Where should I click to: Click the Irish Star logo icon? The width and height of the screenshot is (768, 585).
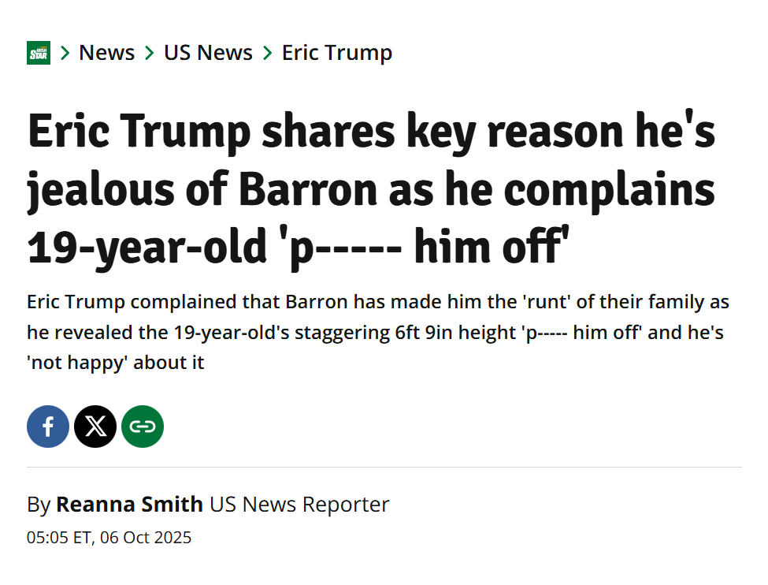[x=39, y=53]
